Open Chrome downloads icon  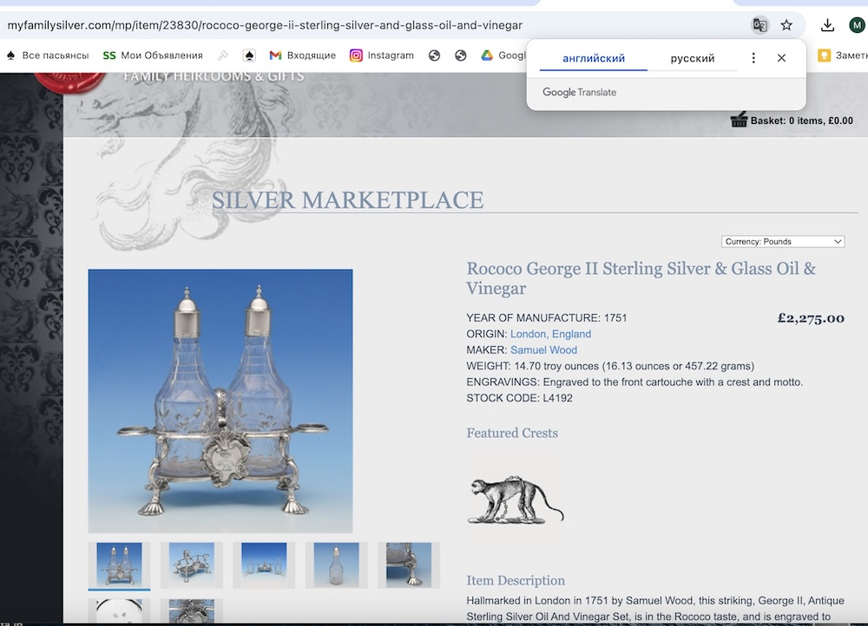pyautogui.click(x=827, y=25)
